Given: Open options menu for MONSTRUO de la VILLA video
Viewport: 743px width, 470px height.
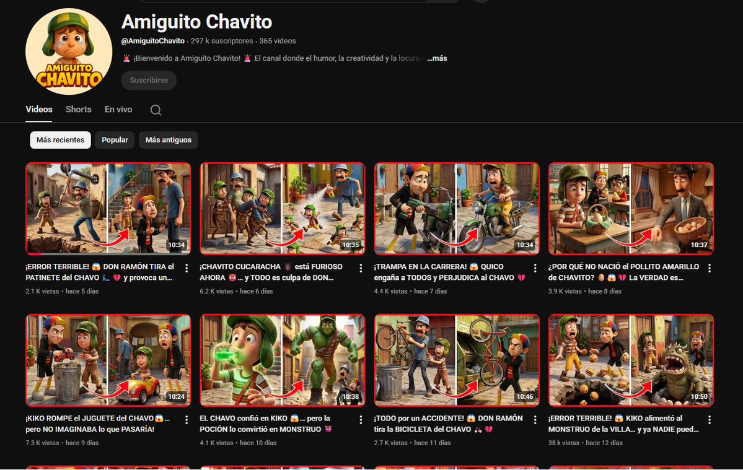Looking at the screenshot, I should (710, 420).
